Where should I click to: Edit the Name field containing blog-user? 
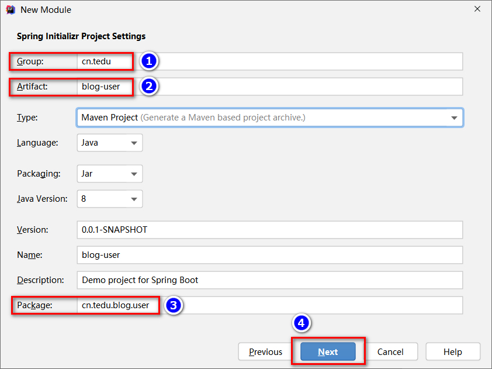tap(269, 255)
